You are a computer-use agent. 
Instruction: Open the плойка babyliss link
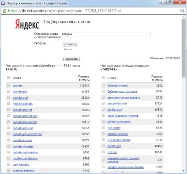pyautogui.click(x=22, y=104)
